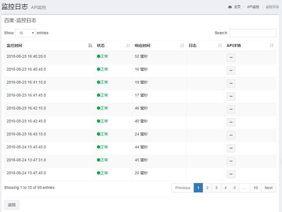Open API details for 13:47:31.0 row
This screenshot has width=282, height=212.
pyautogui.click(x=231, y=161)
